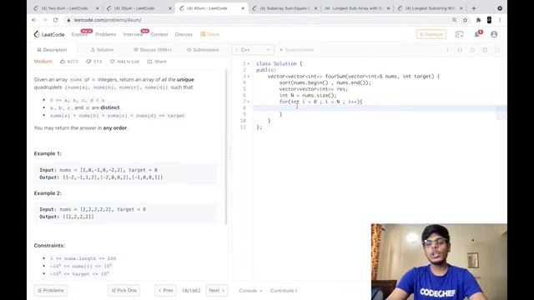The image size is (534, 300).
Task: Switch to the 3Sum browser tab
Action: (x=138, y=8)
